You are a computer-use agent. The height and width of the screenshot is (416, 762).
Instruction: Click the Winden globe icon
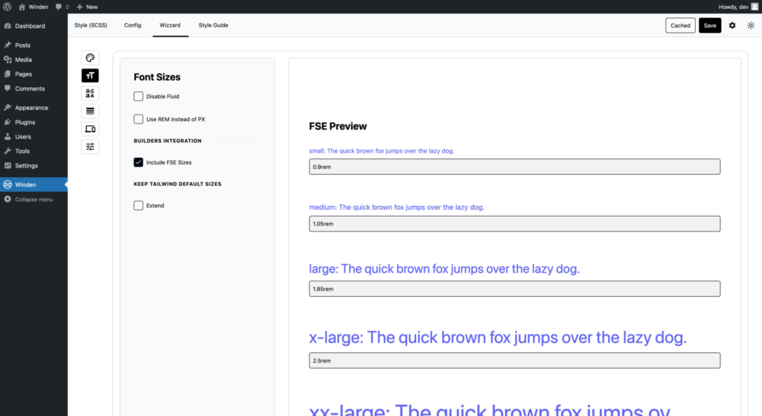click(x=7, y=185)
